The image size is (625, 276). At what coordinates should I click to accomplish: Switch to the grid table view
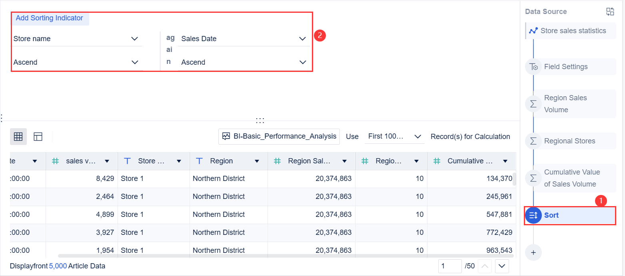18,136
